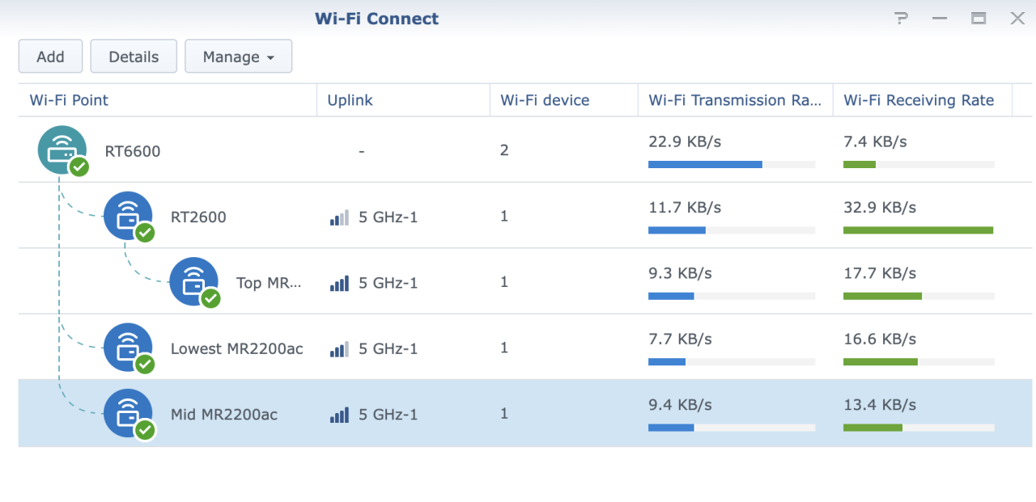The width and height of the screenshot is (1036, 502).
Task: Select the Mid MR2200ac device icon
Action: pos(128,413)
